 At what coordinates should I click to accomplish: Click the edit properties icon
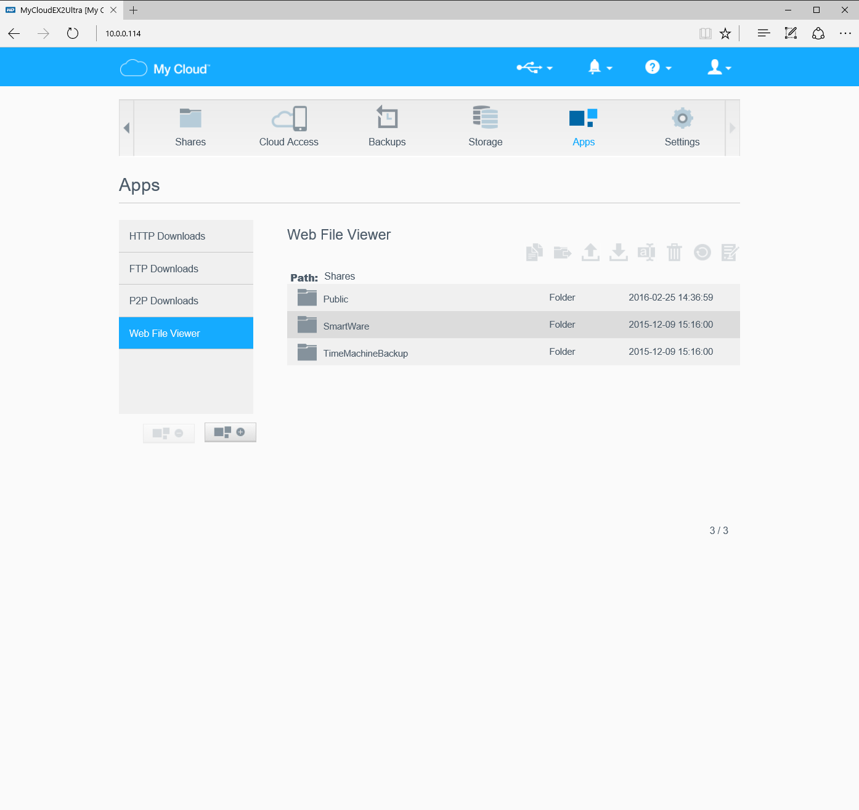click(x=730, y=252)
